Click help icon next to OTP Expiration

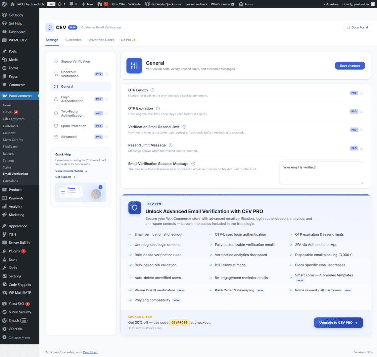coord(158,108)
